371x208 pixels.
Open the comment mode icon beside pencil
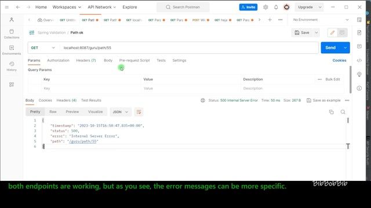[342, 32]
